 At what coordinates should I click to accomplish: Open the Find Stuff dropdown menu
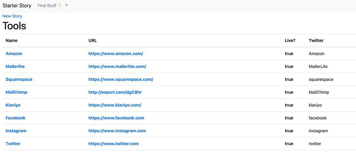52,6
